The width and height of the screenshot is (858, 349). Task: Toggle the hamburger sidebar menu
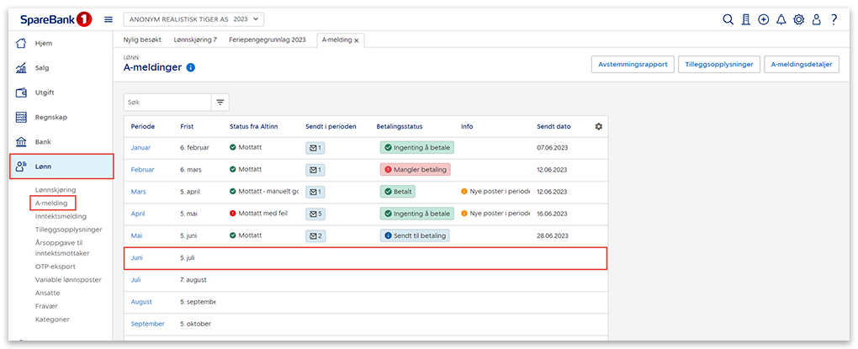(109, 19)
